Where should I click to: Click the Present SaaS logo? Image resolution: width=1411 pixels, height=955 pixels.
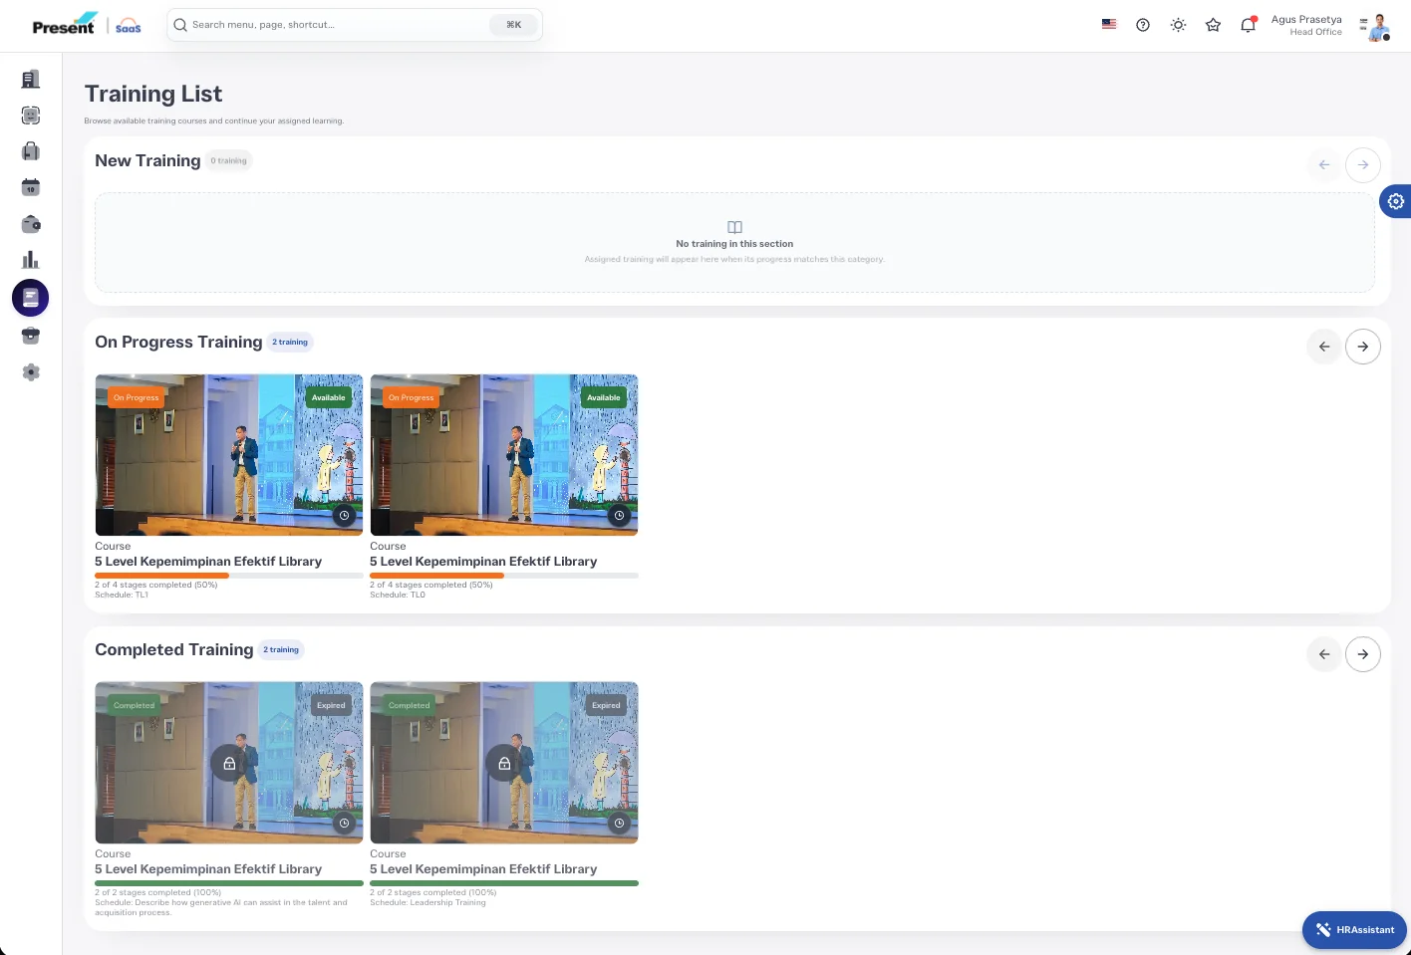coord(87,24)
